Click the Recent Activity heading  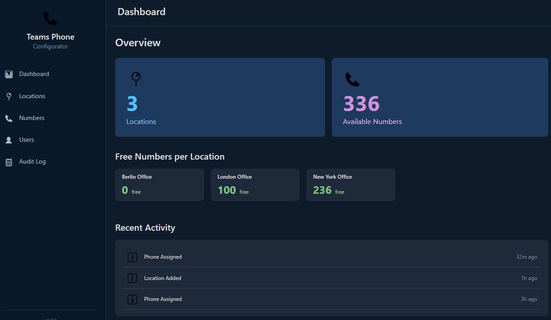pos(145,228)
